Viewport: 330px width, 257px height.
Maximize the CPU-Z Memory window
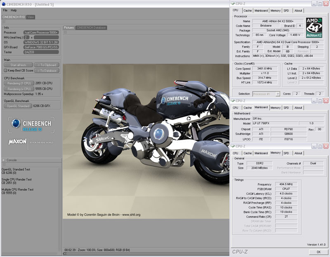click(x=321, y=146)
